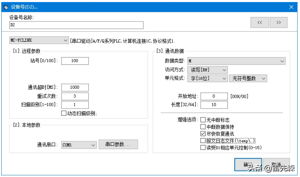Image resolution: width=300 pixels, height=177 pixels.
Task: Click the 设备号名称 text field
Action: pos(76,25)
